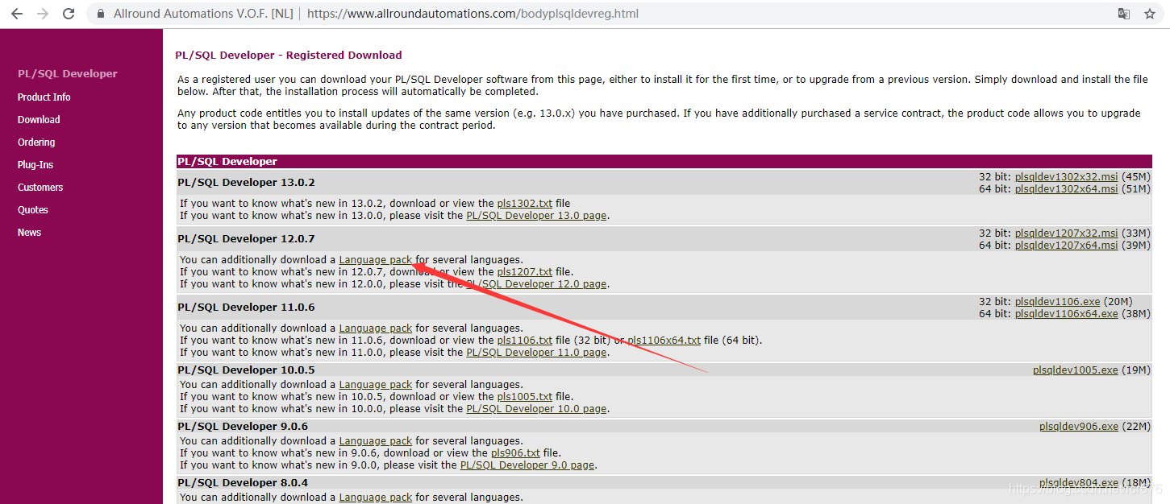Click the padlock site security icon
This screenshot has height=504, width=1170.
tap(101, 14)
